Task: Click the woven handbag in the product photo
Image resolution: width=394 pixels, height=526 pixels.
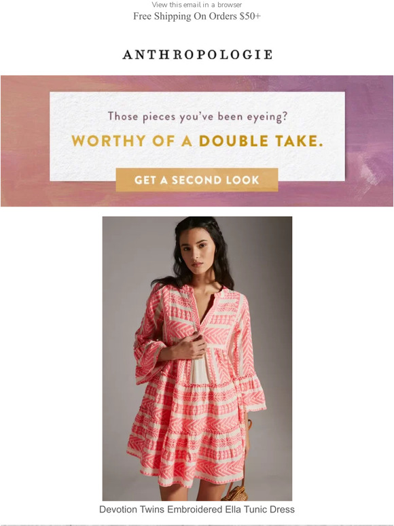Action: (235, 491)
